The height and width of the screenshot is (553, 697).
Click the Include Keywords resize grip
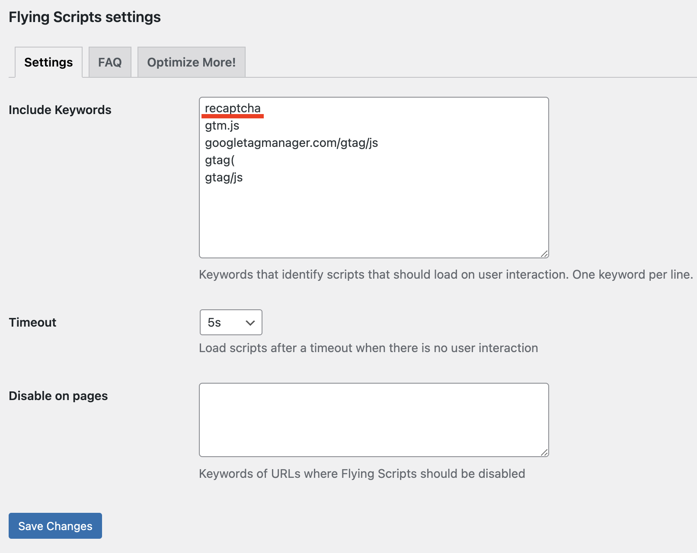point(545,254)
